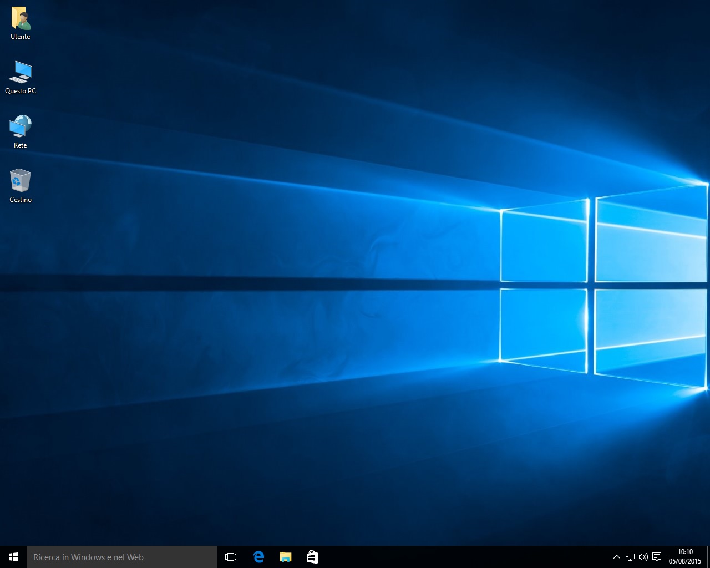Open the Windows Start menu
Screen dimensions: 710x568
pos(13,557)
